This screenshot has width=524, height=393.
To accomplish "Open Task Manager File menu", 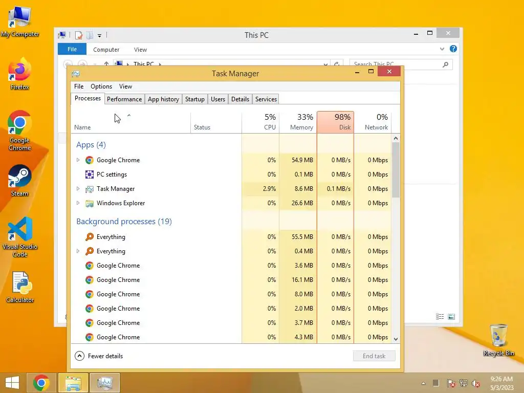I will tap(79, 86).
